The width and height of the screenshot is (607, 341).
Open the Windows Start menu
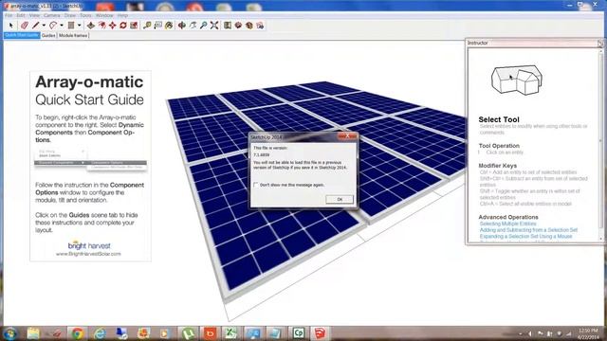10,332
